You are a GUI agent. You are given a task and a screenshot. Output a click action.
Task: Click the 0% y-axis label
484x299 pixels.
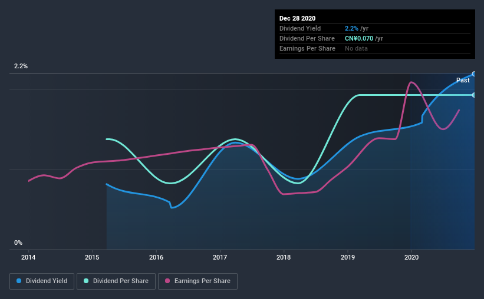click(18, 242)
